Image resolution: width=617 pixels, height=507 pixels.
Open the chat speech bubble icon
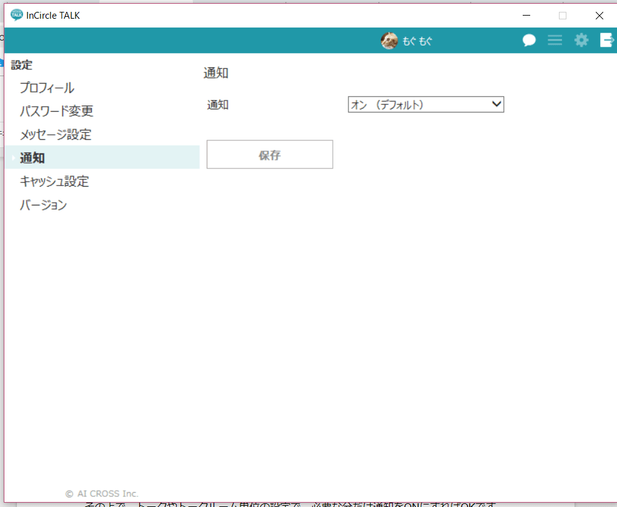[529, 41]
